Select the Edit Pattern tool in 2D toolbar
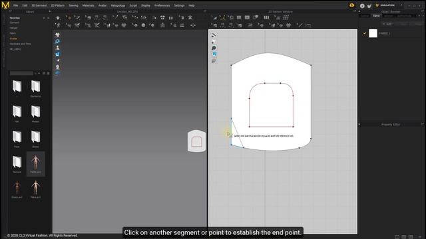This screenshot has height=239, width=426. pyautogui.click(x=222, y=18)
